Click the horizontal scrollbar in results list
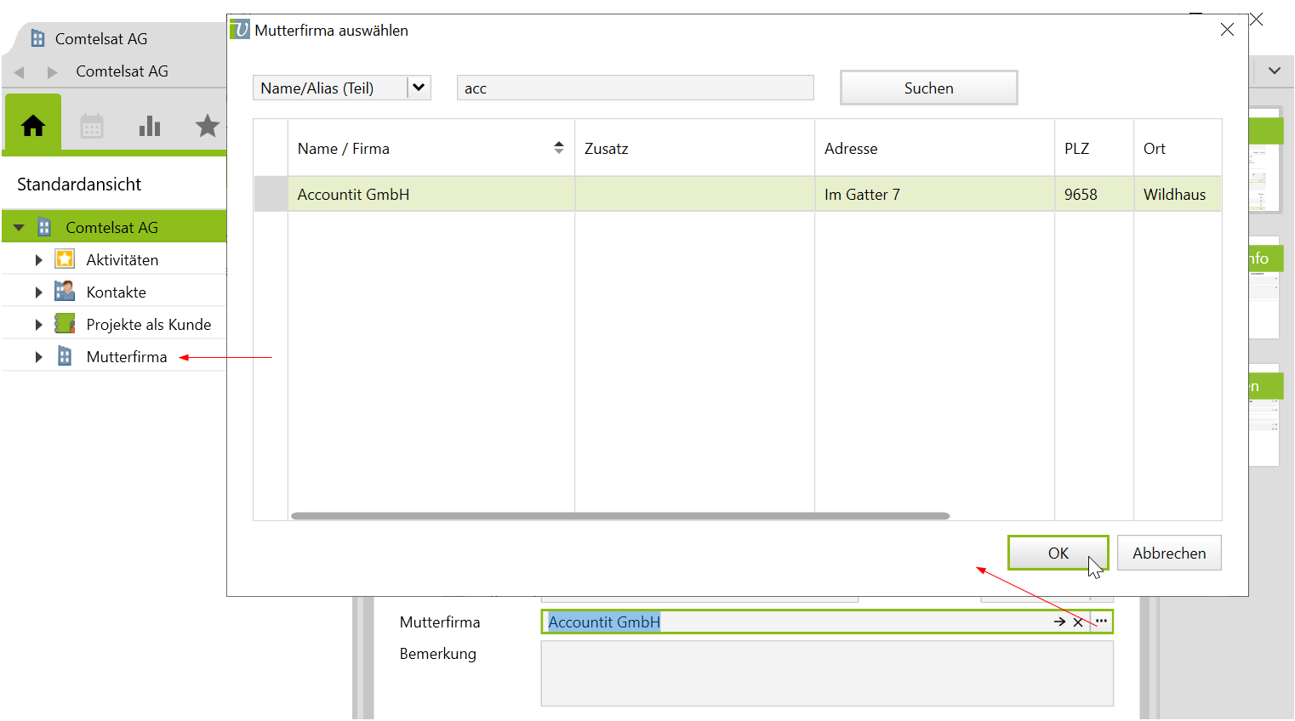The image size is (1295, 721). pos(619,516)
